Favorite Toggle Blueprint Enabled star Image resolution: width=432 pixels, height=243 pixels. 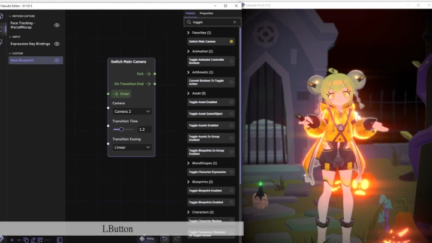click(232, 191)
